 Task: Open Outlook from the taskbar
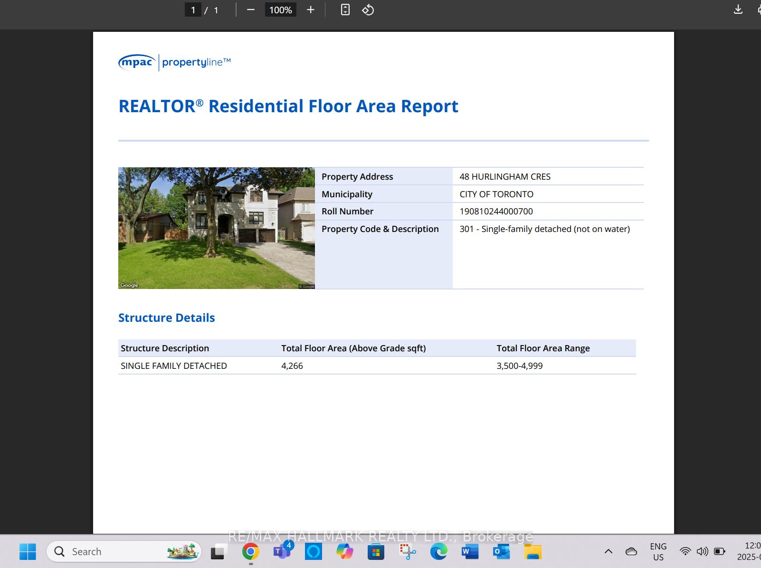502,551
